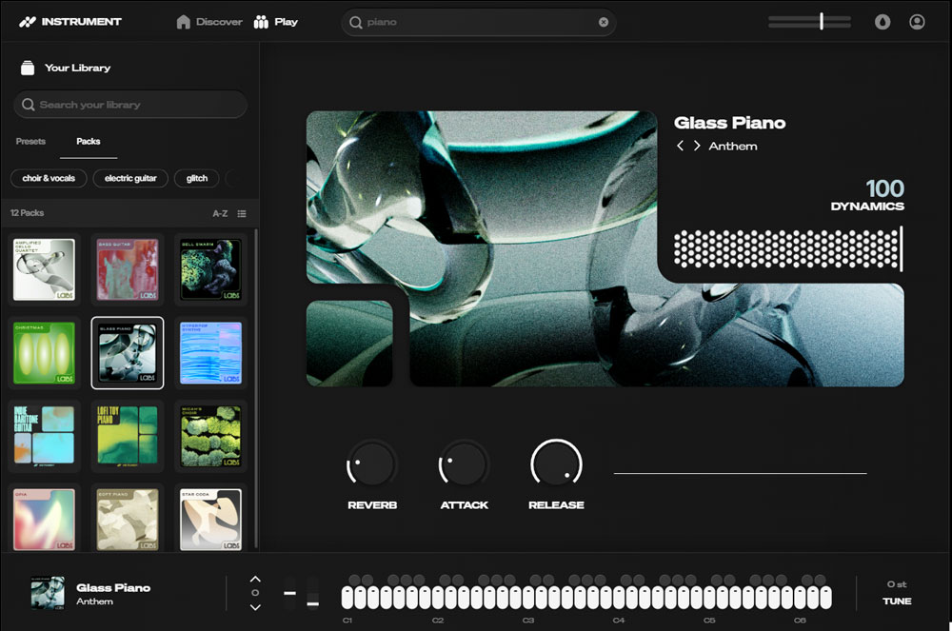The width and height of the screenshot is (952, 631).
Task: Clear the piano search text
Action: pos(604,22)
